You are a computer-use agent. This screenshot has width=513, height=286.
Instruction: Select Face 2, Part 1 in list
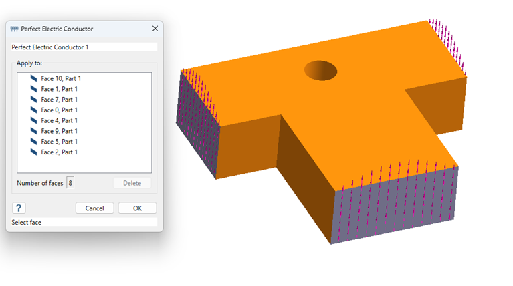(60, 152)
